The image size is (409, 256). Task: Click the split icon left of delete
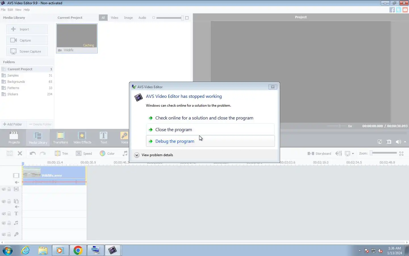pyautogui.click(x=10, y=153)
